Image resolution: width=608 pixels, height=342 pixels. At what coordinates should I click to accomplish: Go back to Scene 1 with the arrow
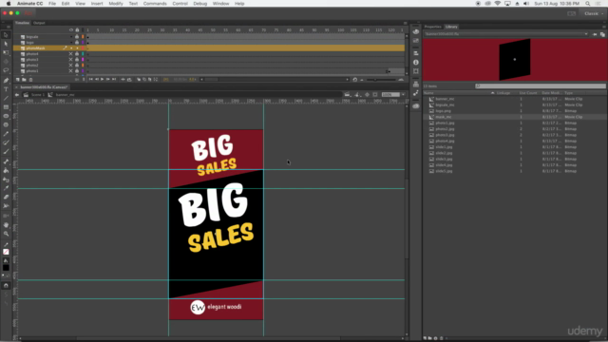point(17,95)
